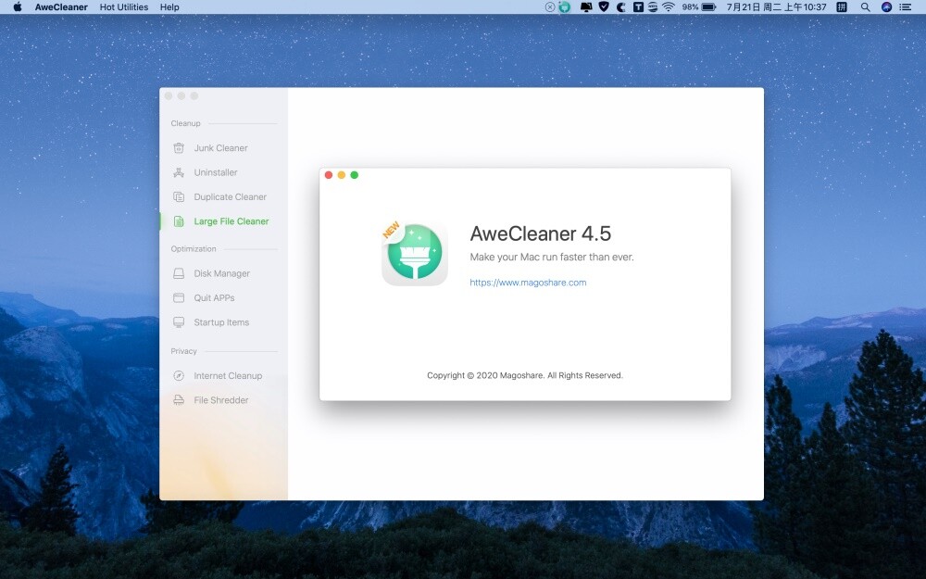926x579 pixels.
Task: Select the Uninstaller sidebar icon
Action: tap(179, 172)
